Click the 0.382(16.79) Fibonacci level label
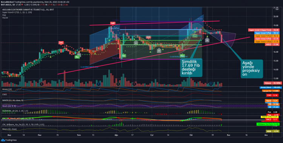The width and height of the screenshot is (283, 143). coord(114,44)
